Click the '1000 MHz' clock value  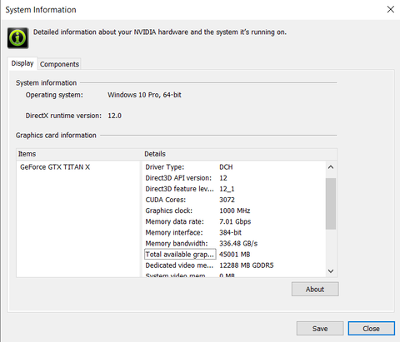(x=235, y=211)
